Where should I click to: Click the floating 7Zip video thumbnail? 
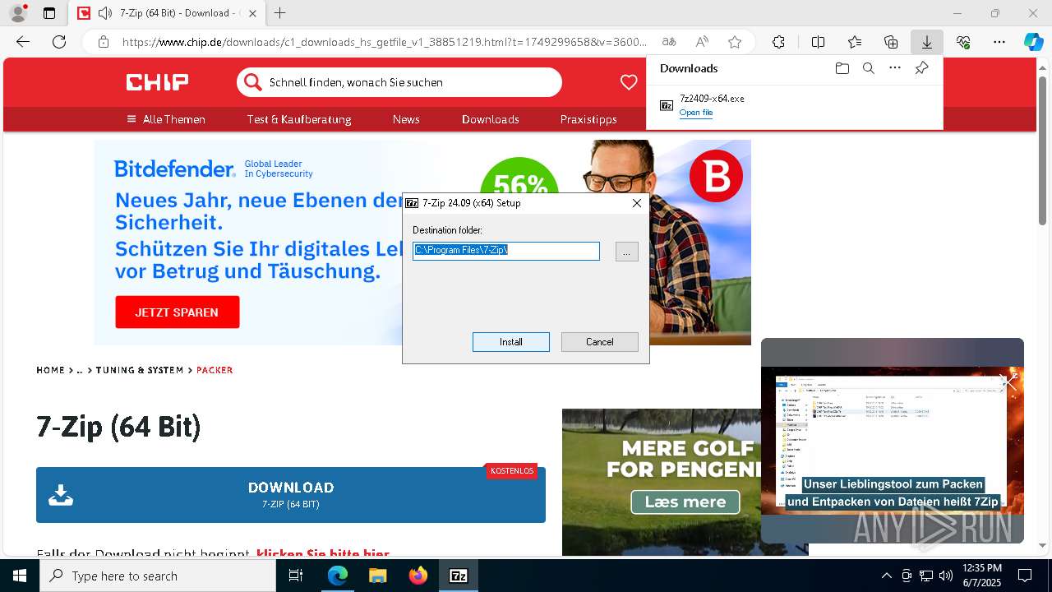pos(892,441)
